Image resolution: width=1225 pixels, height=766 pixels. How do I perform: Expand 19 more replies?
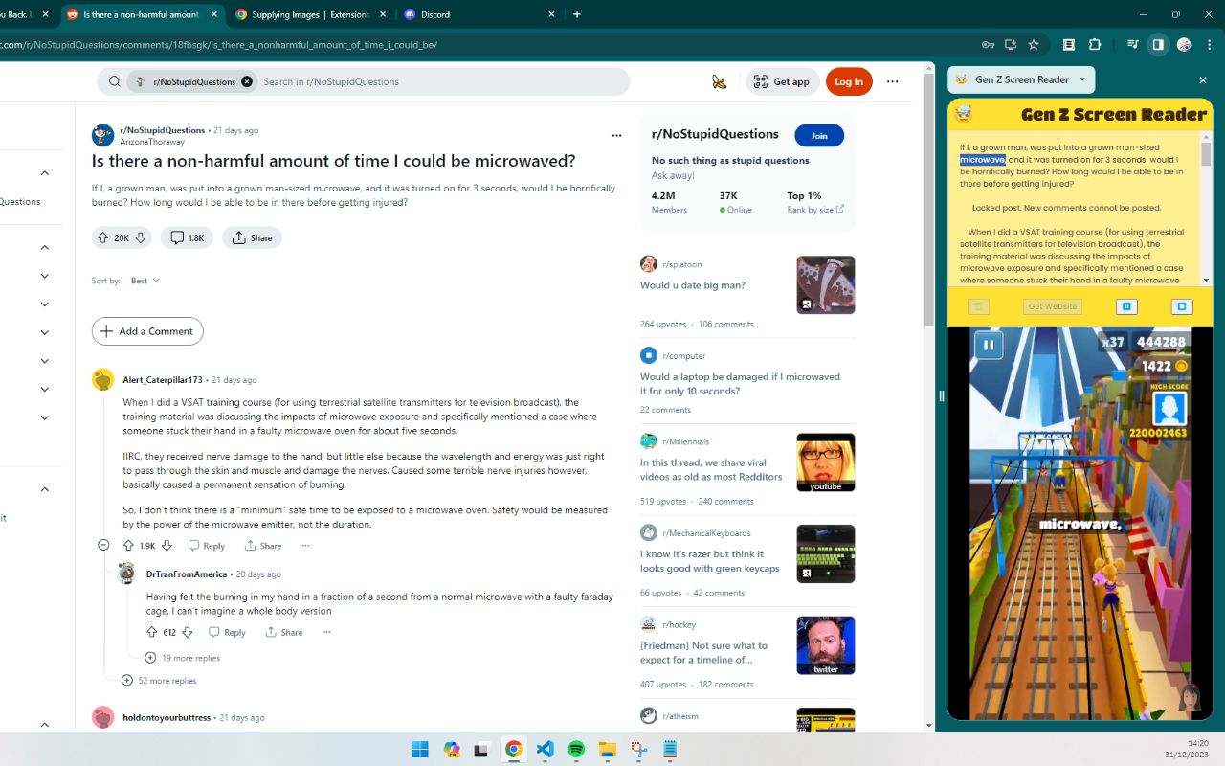point(182,658)
